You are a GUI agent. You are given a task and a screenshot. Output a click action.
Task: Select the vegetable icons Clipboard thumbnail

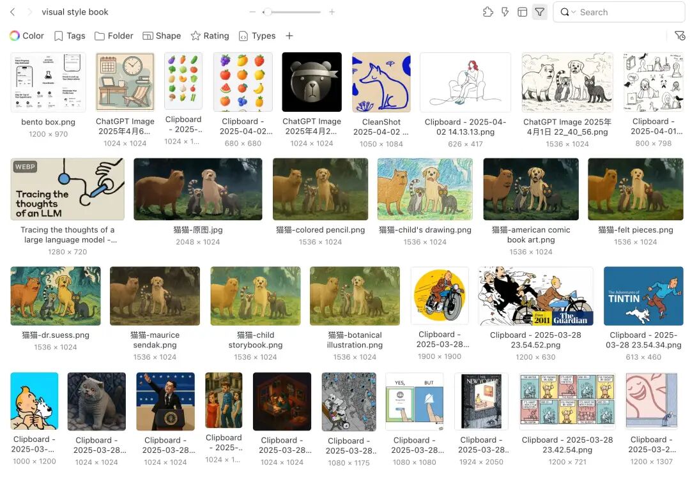tap(183, 81)
